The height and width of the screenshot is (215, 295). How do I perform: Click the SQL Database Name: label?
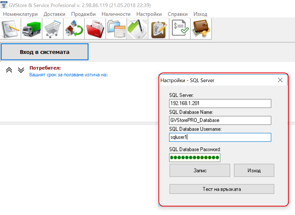tap(191, 112)
